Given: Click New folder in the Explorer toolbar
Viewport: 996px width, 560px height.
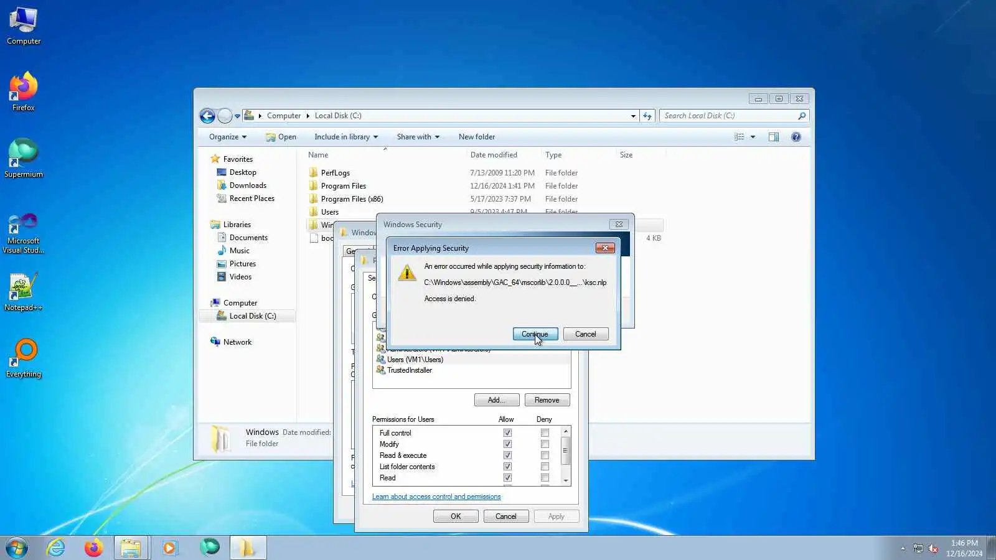Looking at the screenshot, I should [x=477, y=137].
